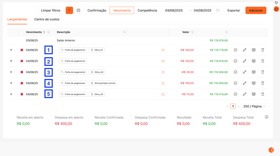The image size is (280, 156).
Task: Switch to the Centro de custos tab
Action: tap(47, 19)
